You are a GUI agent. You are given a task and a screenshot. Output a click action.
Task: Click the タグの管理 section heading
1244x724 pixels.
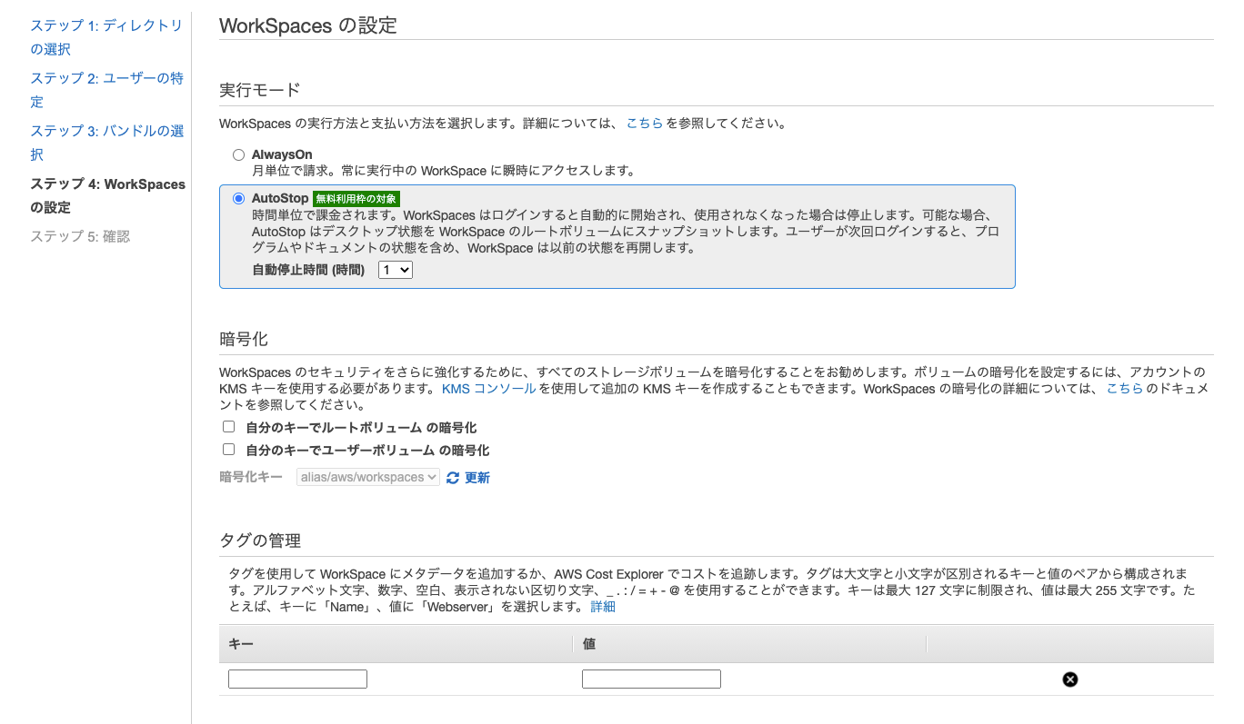tap(260, 541)
